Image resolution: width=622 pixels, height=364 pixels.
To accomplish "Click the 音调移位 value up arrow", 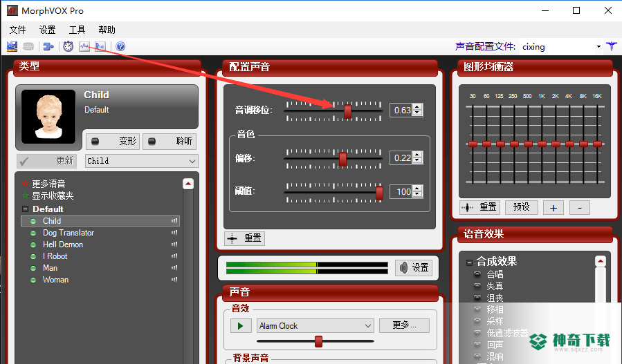I will [x=417, y=107].
